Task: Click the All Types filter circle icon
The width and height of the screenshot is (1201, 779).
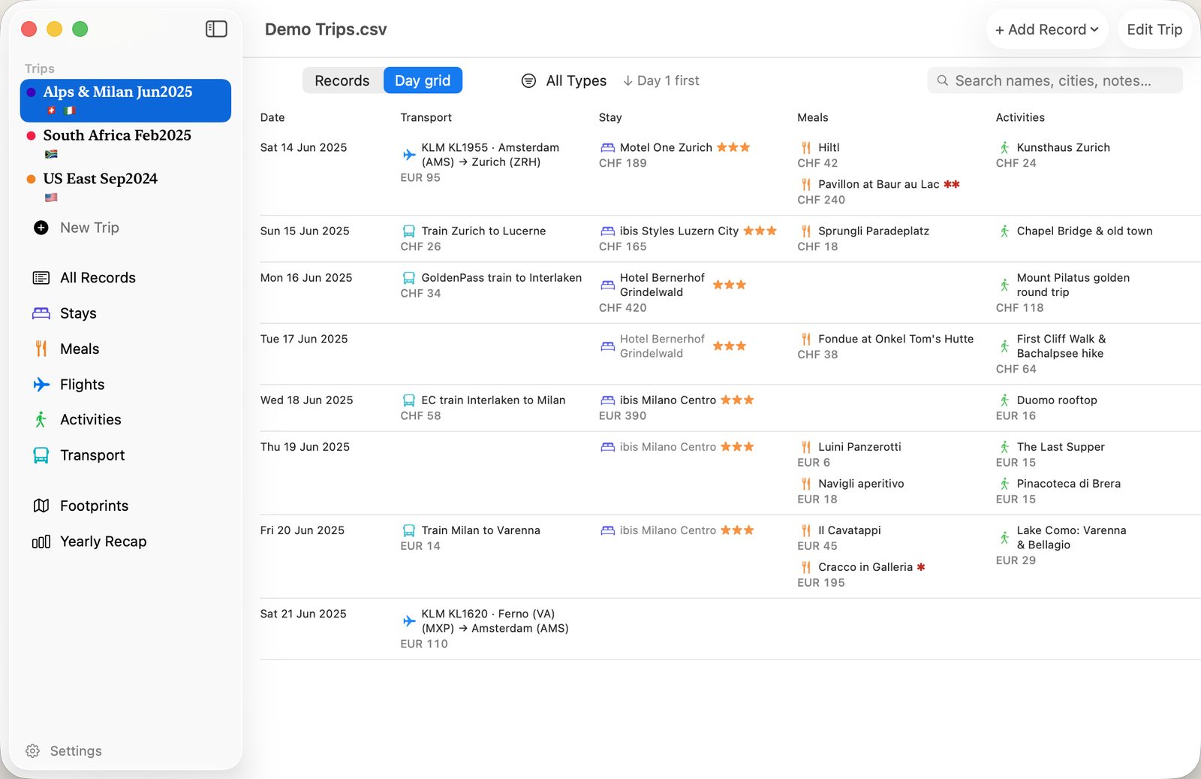Action: [x=528, y=80]
